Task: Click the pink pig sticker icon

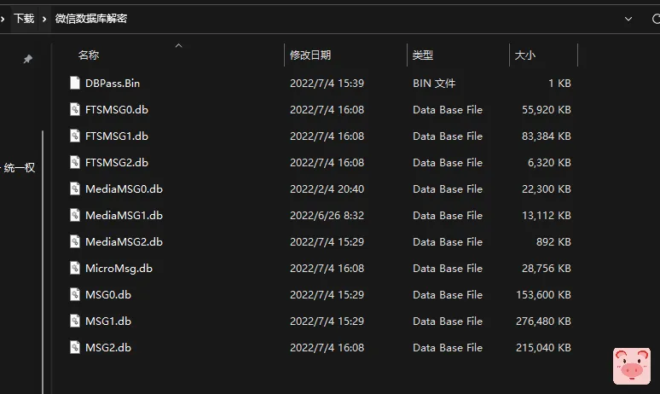Action: 632,366
